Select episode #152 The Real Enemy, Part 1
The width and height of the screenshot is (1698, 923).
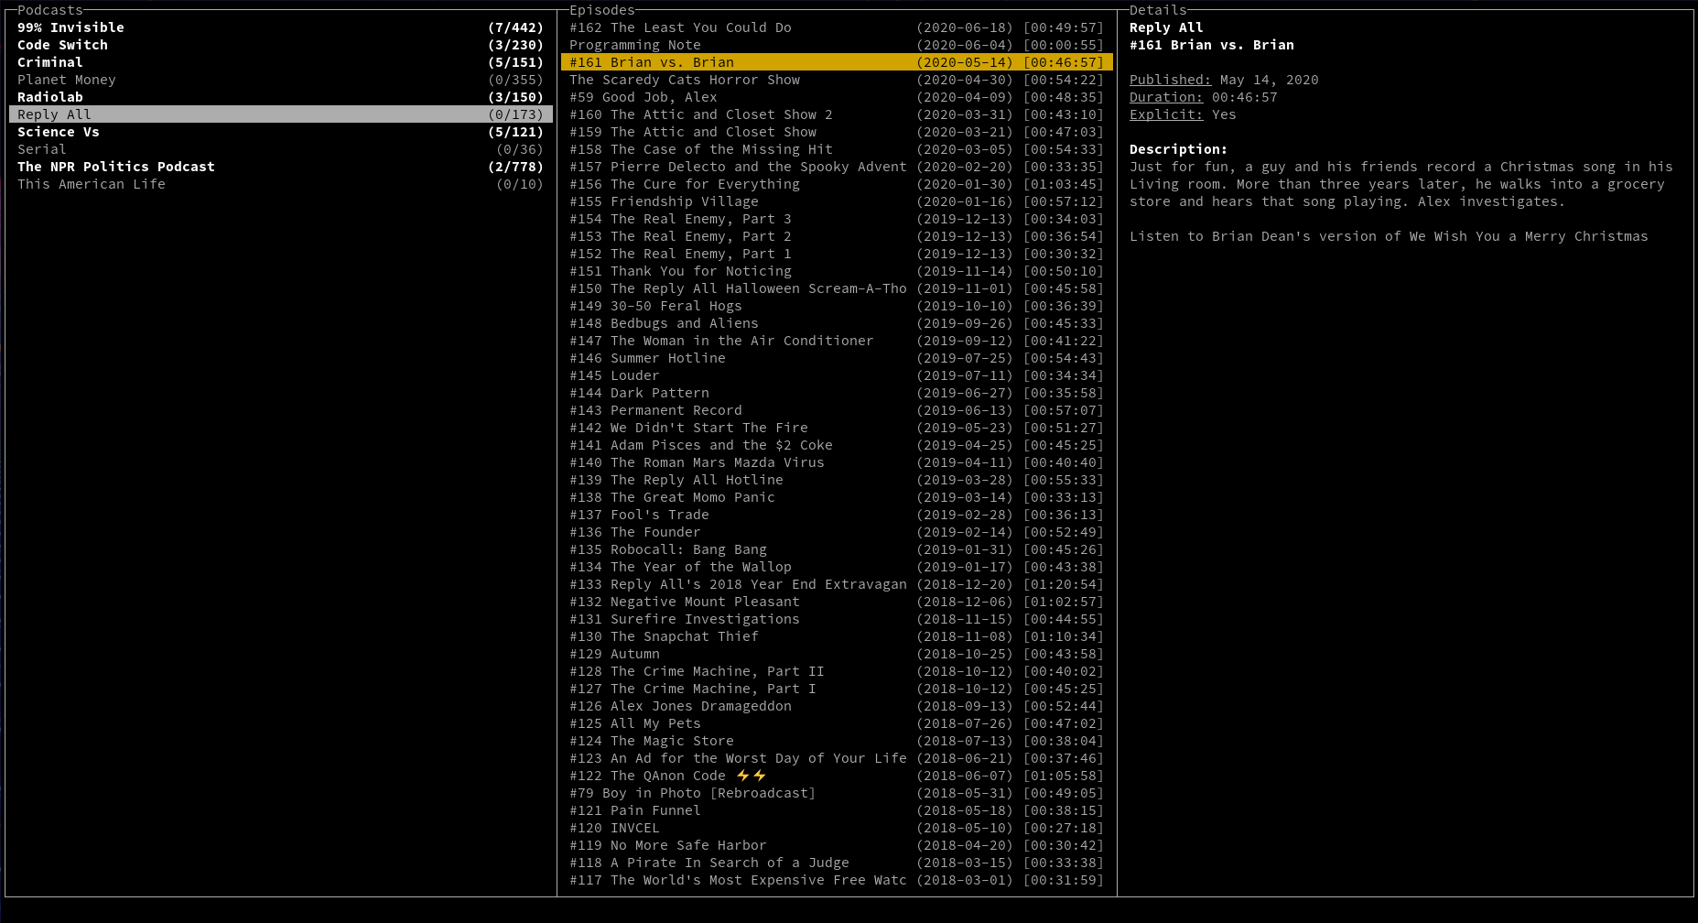coord(837,254)
